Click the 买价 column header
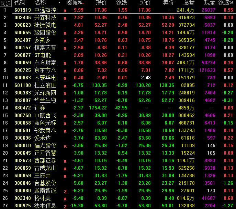This screenshot has height=209, width=236. coord(145,2)
